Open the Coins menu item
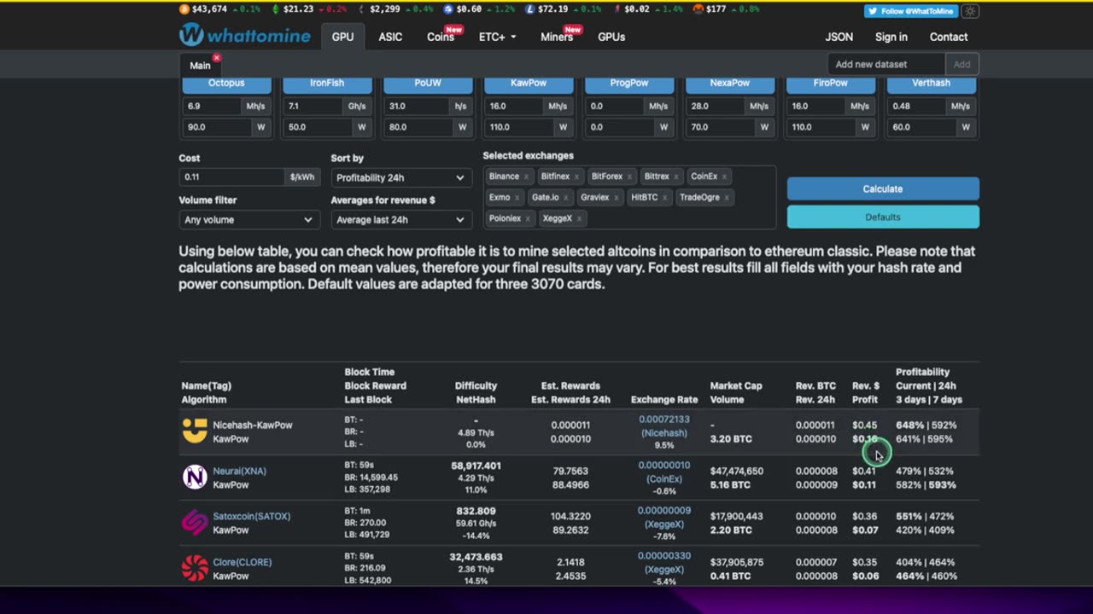1093x614 pixels. pyautogui.click(x=441, y=37)
